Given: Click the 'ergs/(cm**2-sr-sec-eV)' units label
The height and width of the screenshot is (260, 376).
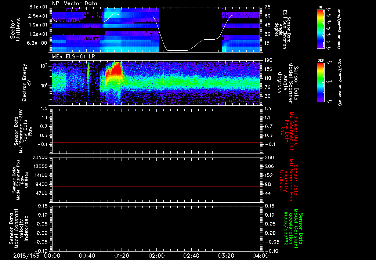Looking at the screenshot, I should [340, 82].
